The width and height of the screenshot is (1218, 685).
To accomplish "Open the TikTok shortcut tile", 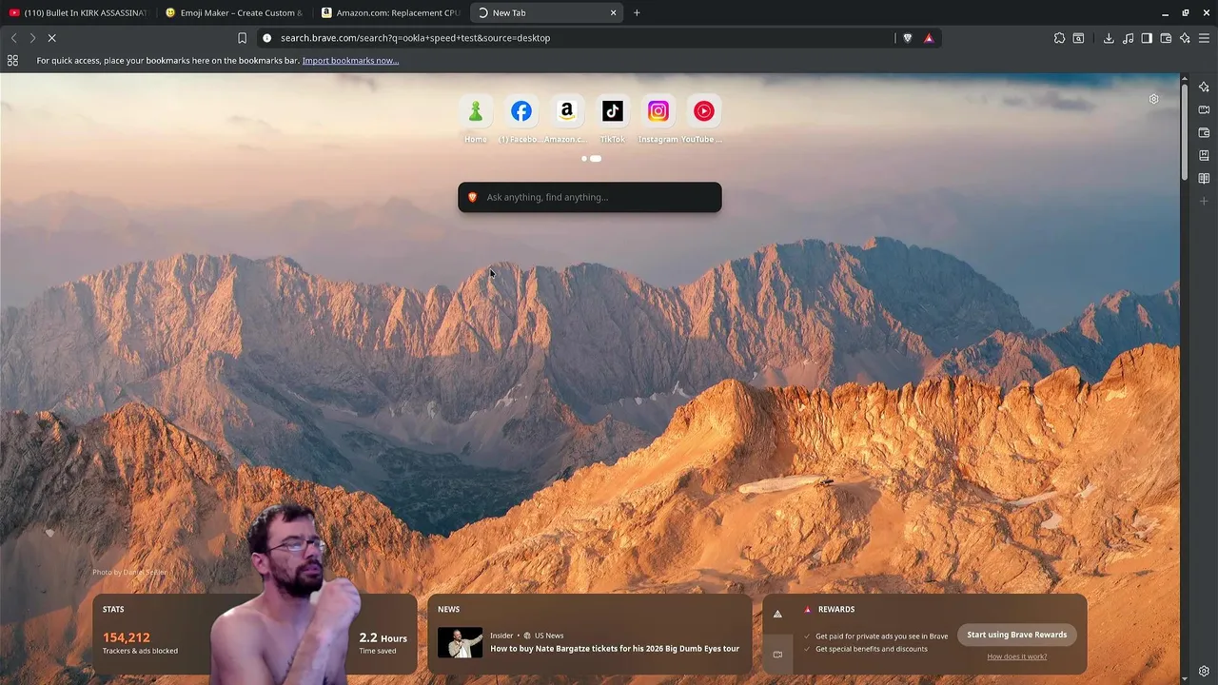I will click(612, 111).
